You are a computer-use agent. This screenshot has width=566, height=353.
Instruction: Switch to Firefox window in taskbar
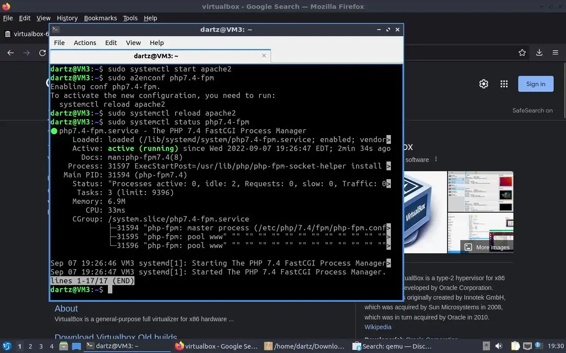[x=216, y=346]
